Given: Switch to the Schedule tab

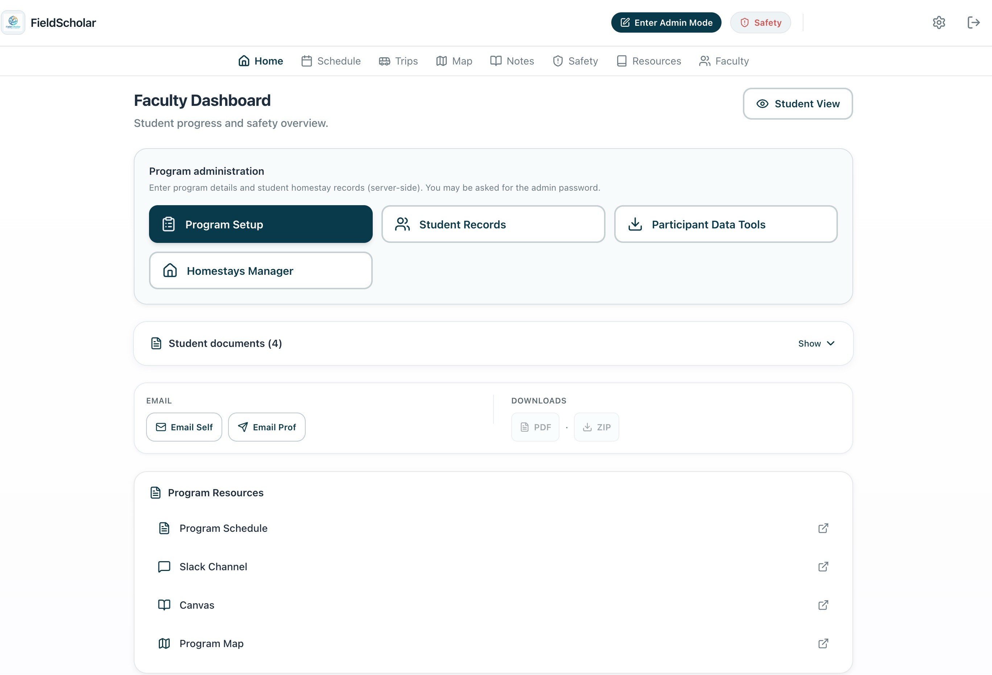Looking at the screenshot, I should (x=331, y=61).
